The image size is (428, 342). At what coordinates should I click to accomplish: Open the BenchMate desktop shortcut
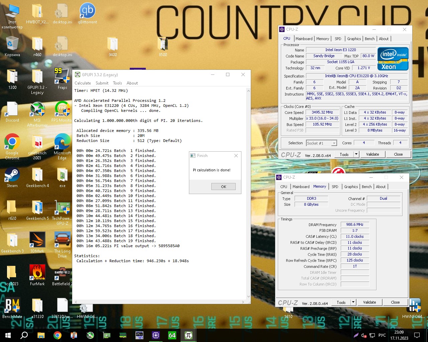click(12, 308)
